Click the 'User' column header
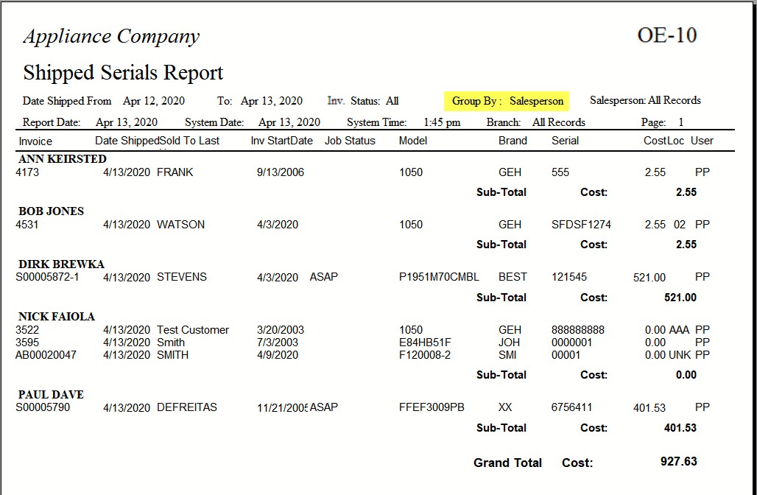This screenshot has height=495, width=757. 702,141
